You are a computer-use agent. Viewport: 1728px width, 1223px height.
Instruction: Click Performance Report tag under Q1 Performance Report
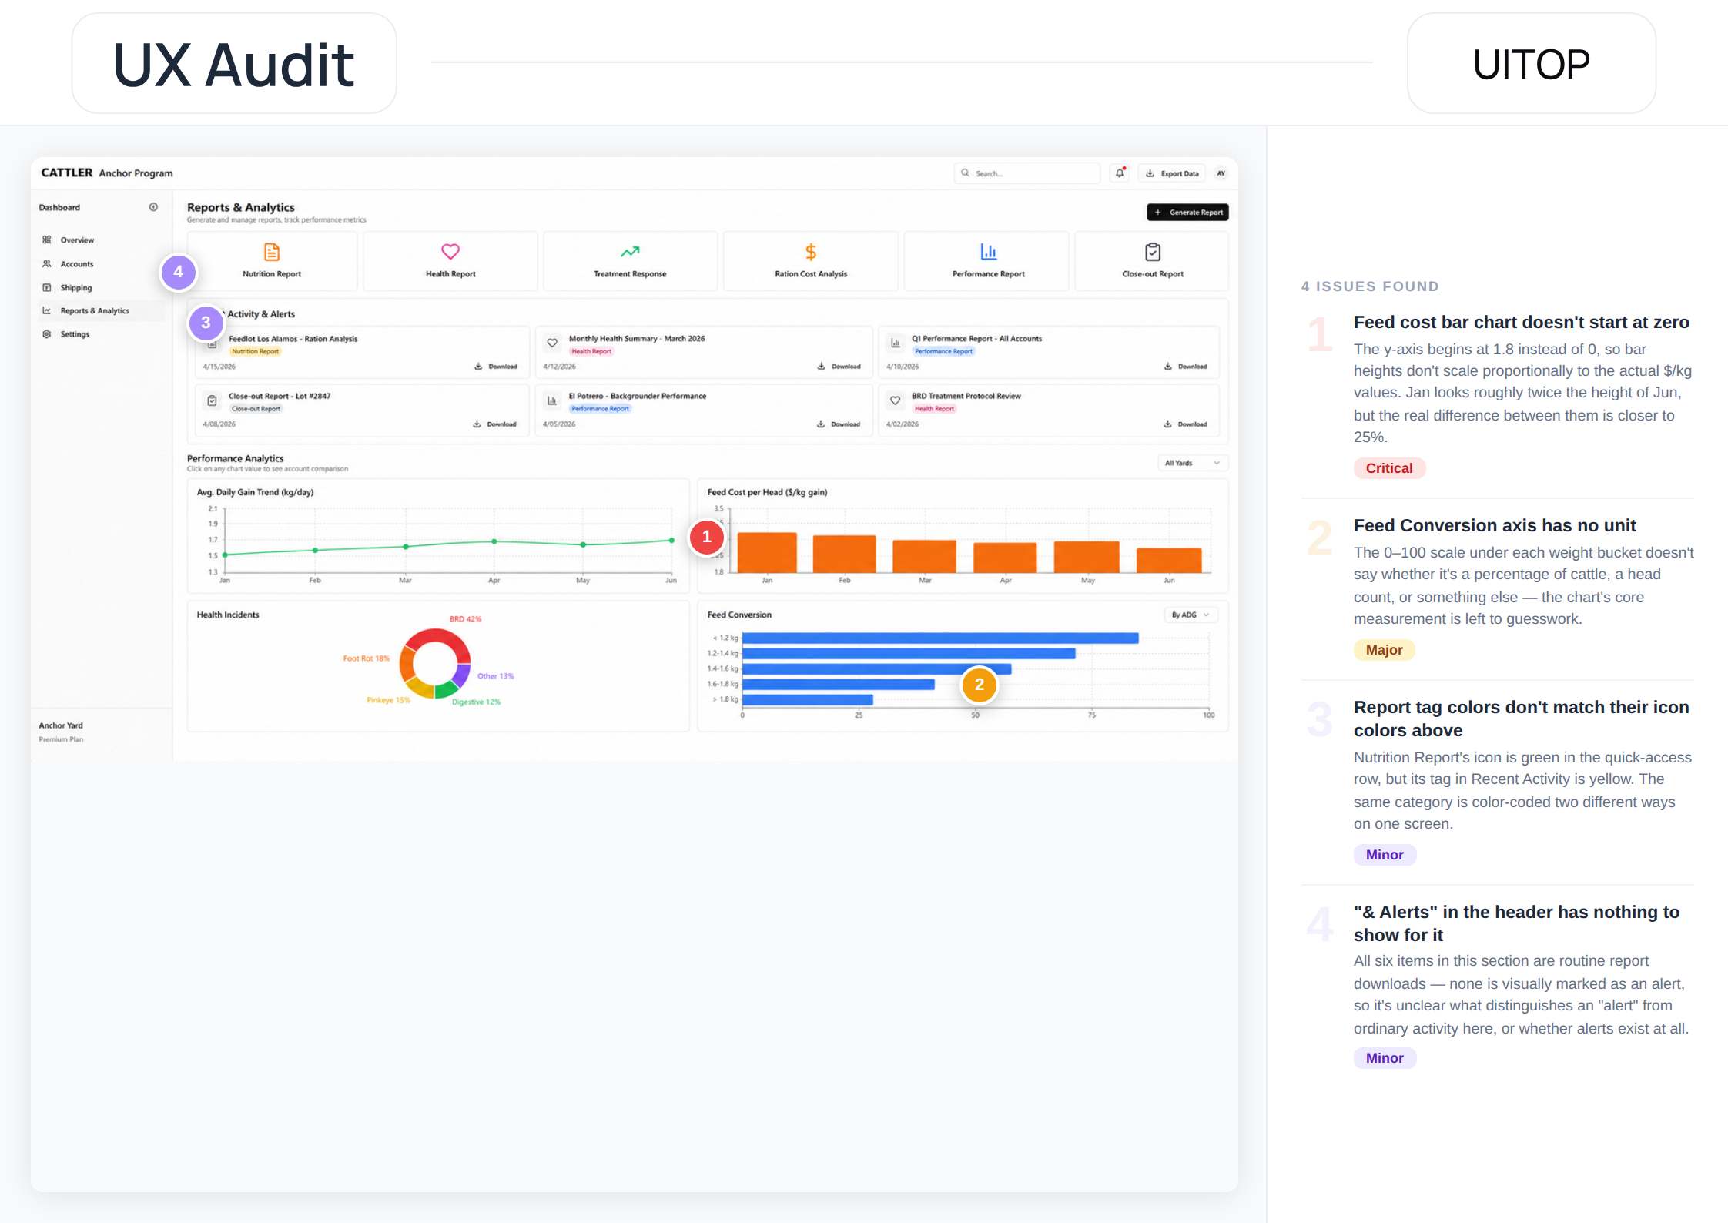[x=943, y=351]
